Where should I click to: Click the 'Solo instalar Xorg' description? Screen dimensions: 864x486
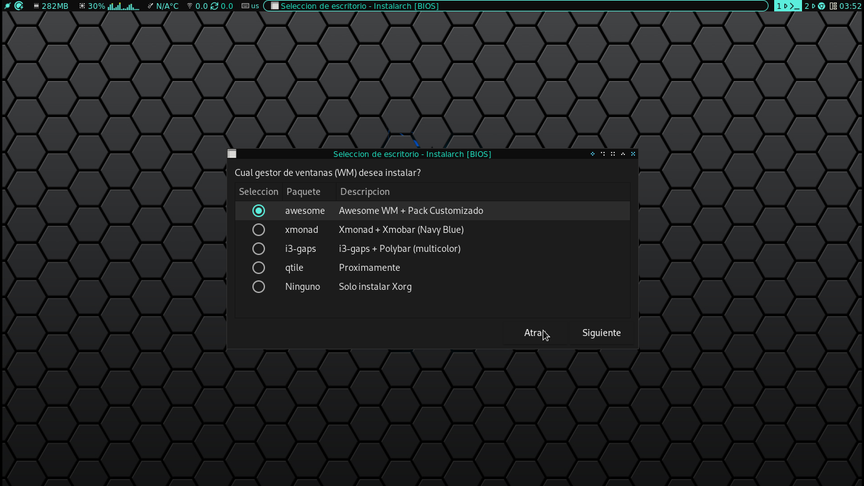pos(375,287)
